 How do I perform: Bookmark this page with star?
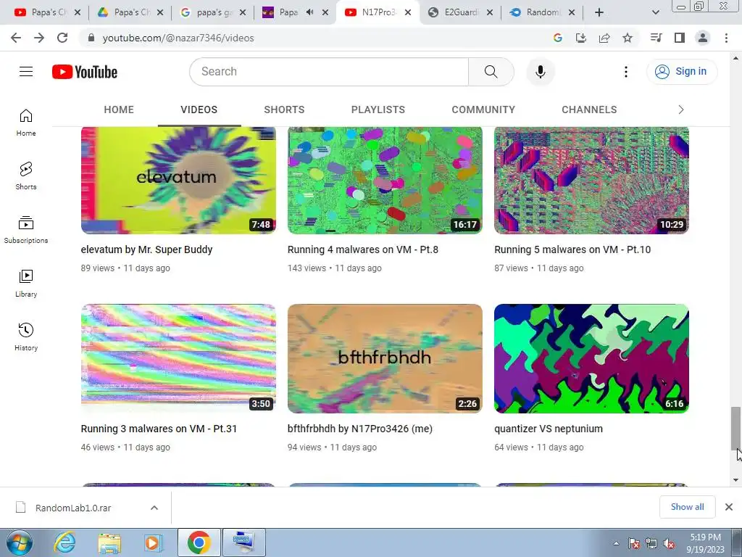[x=628, y=38]
